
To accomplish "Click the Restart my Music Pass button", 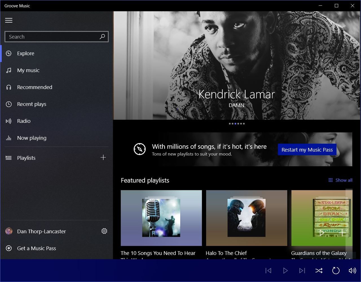I will [x=307, y=150].
